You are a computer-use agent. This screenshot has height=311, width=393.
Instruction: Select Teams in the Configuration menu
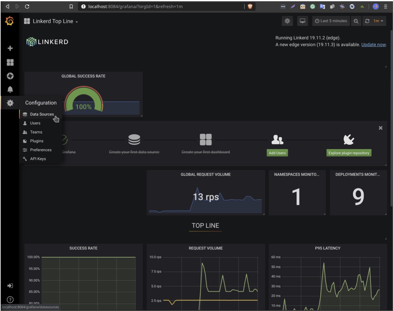[x=41, y=132]
